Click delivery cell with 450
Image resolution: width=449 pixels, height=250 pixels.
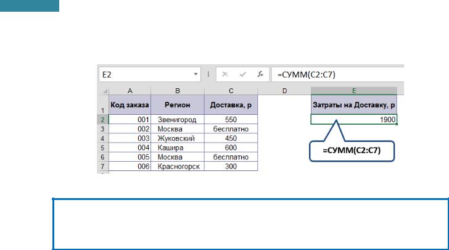point(231,138)
